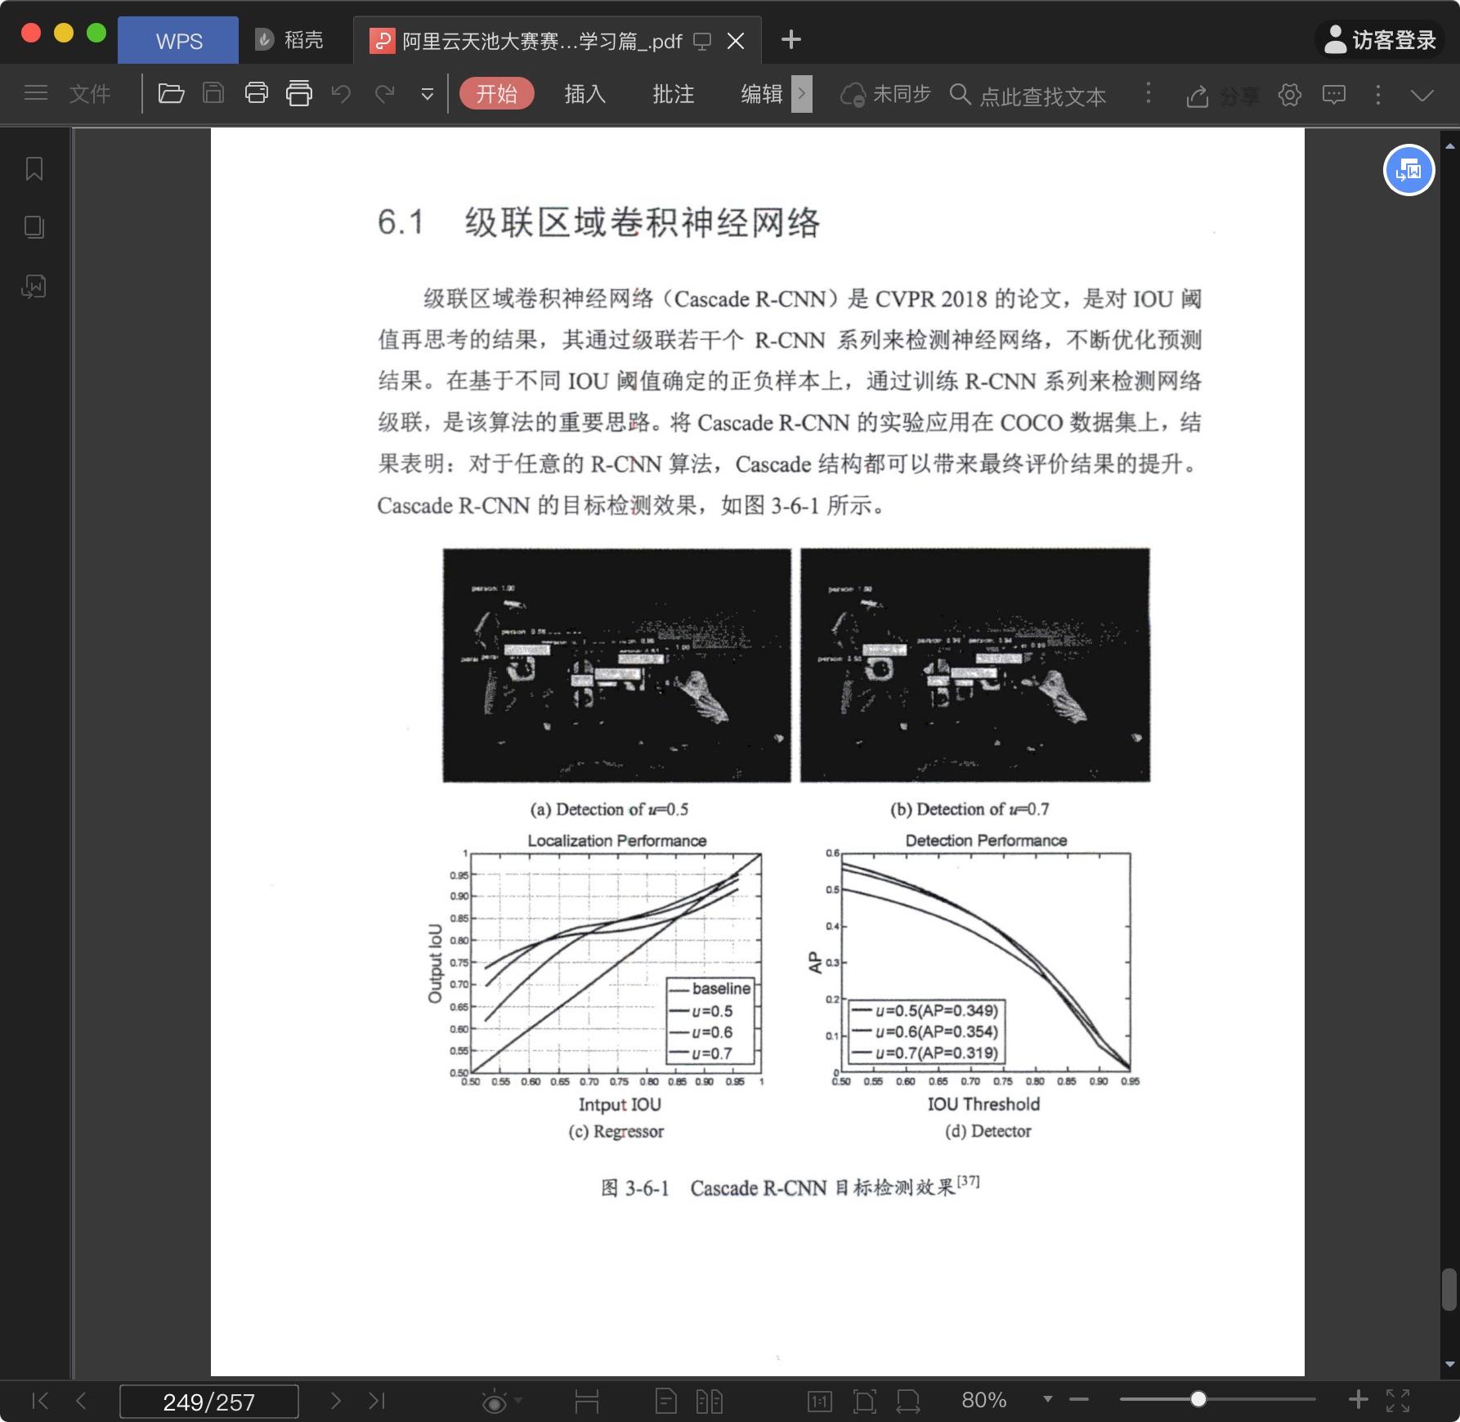Click the share icon

[1198, 96]
